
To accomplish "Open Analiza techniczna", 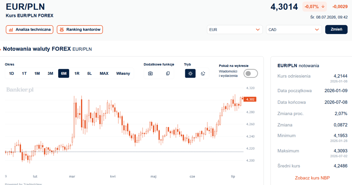I will click(x=29, y=30).
